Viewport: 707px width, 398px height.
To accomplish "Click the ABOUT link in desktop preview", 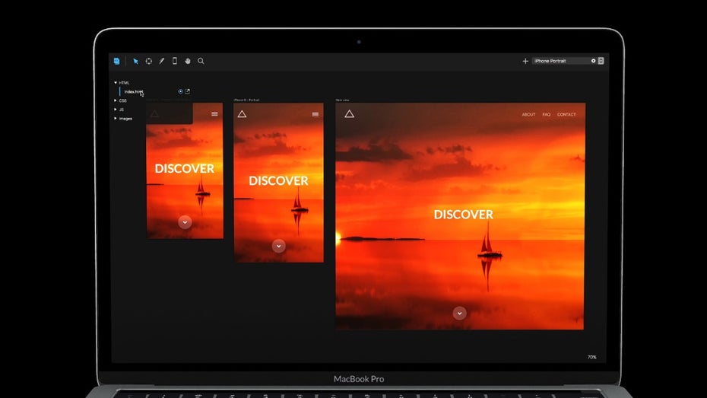I will [528, 115].
